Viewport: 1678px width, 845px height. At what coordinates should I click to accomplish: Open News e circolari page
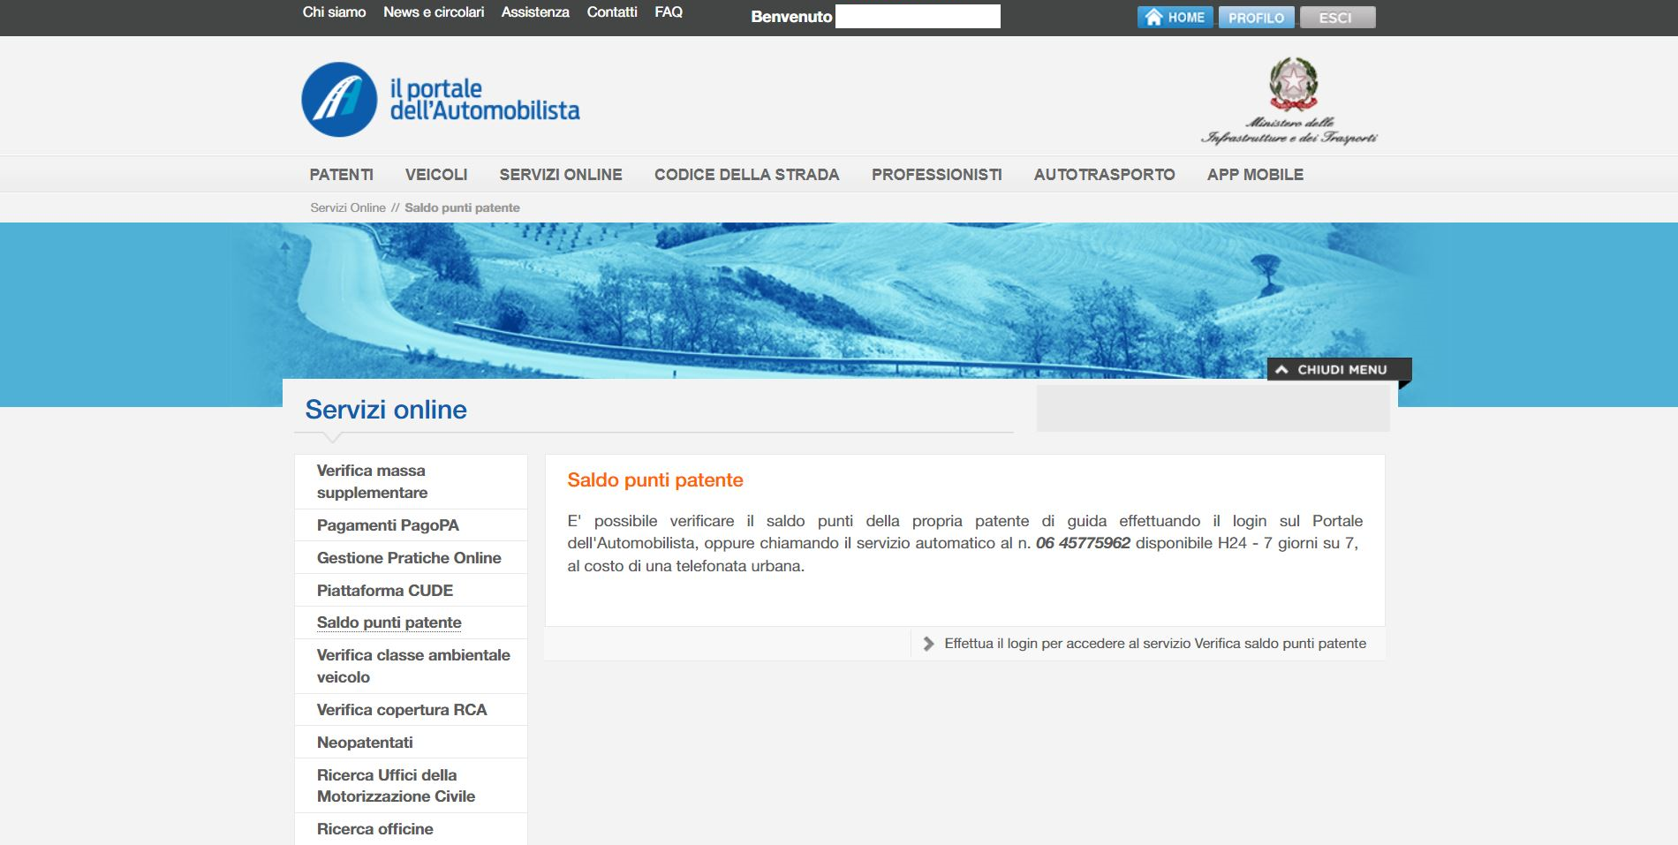(434, 12)
